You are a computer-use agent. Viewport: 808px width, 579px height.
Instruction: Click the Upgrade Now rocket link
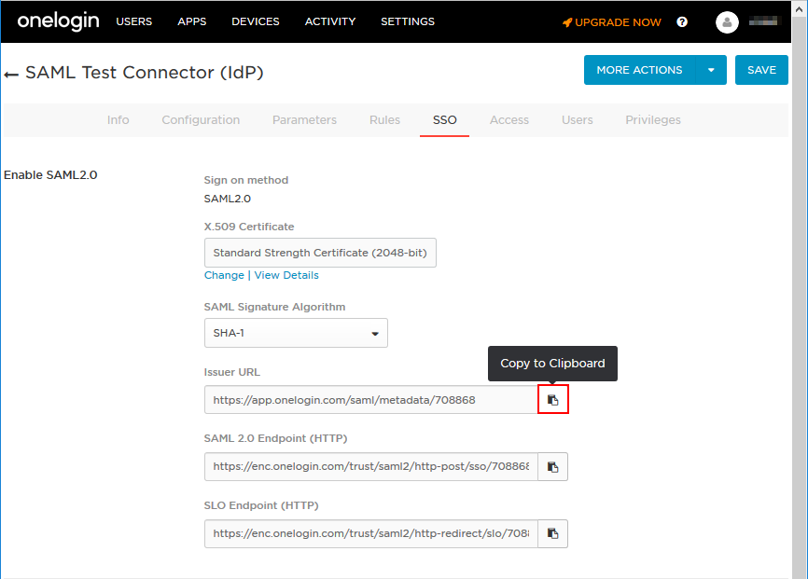[612, 22]
